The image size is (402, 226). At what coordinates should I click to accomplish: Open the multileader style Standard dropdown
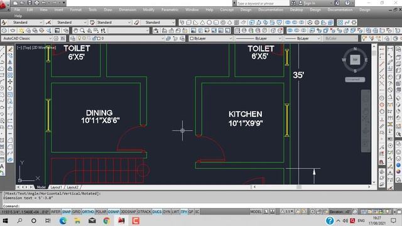coord(158,23)
